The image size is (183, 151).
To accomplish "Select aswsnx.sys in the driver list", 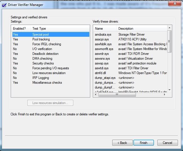I will [102, 59].
